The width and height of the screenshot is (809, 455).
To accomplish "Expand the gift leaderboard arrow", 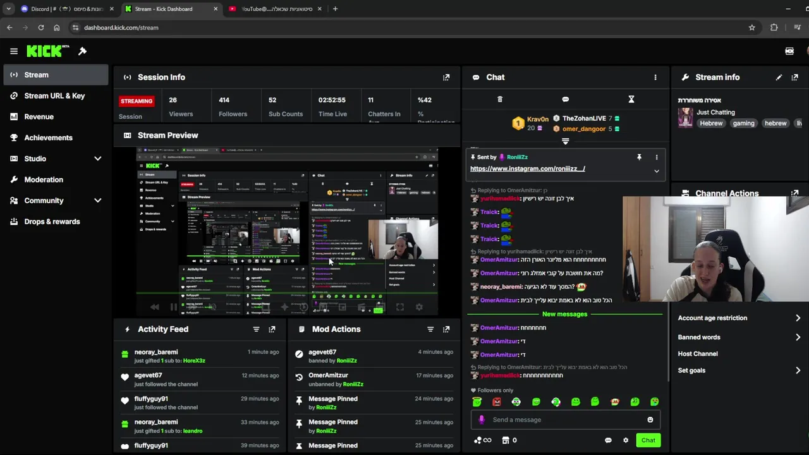I will 566,142.
